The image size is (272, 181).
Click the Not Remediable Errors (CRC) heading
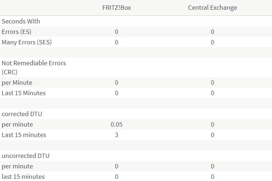[34, 67]
